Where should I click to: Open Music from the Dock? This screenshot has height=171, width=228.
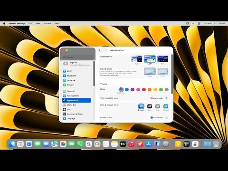click(132, 144)
